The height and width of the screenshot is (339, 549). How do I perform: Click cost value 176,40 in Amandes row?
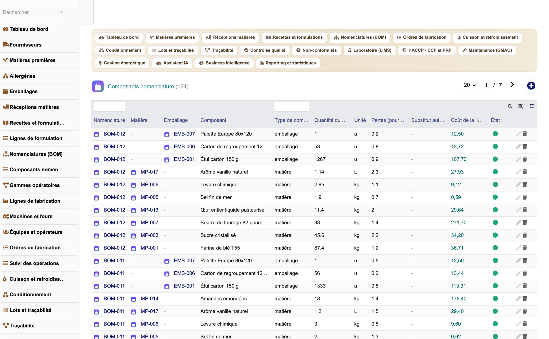click(459, 298)
